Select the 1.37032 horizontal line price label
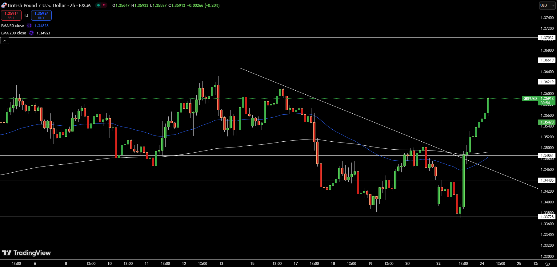 click(x=547, y=38)
